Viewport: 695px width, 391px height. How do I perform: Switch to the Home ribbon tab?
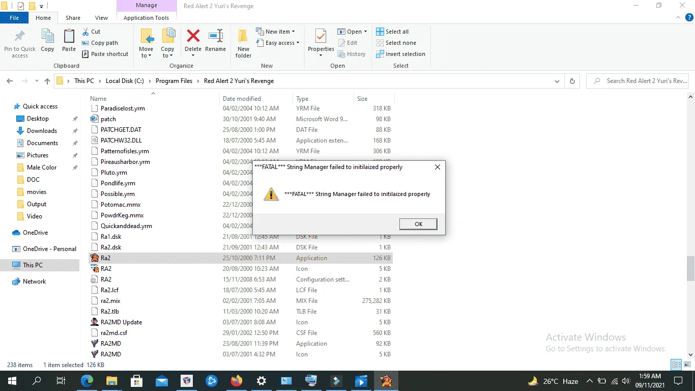(43, 18)
